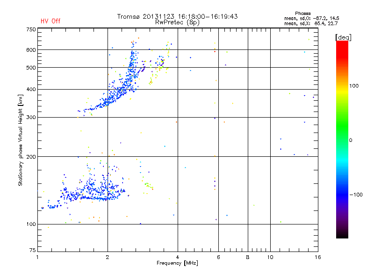Click the y-axis tick label '400'
The height and width of the screenshot is (280, 374).
coord(31,90)
